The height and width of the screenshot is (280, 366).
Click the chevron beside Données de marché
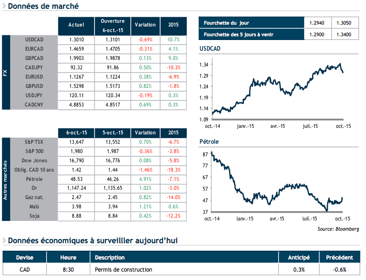click(5, 7)
